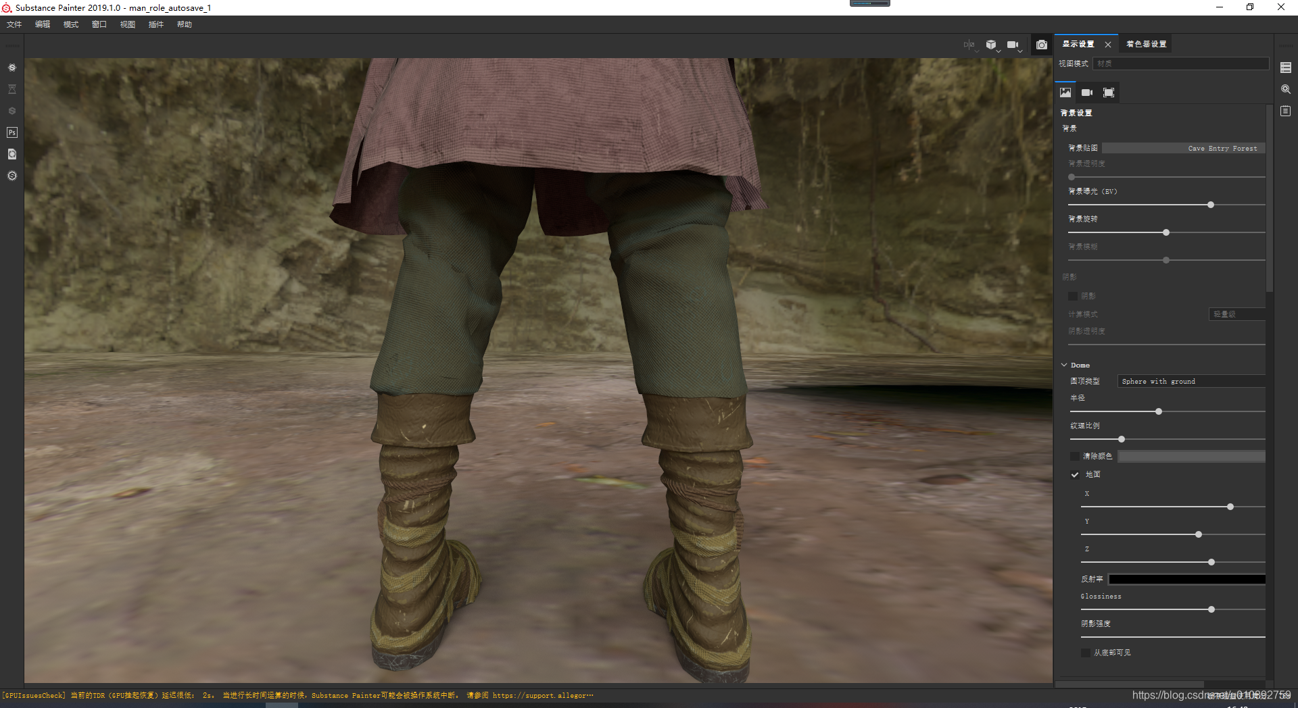Open the 圆顶类型 Sphere with ground dropdown
1298x708 pixels.
pos(1191,382)
